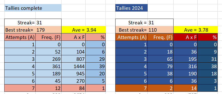This screenshot has height=94, width=222.
Task: Click the A x F cell showing 84
Action: coord(74,88)
